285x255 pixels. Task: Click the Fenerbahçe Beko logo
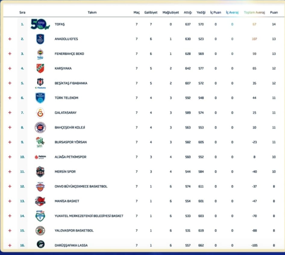40,54
